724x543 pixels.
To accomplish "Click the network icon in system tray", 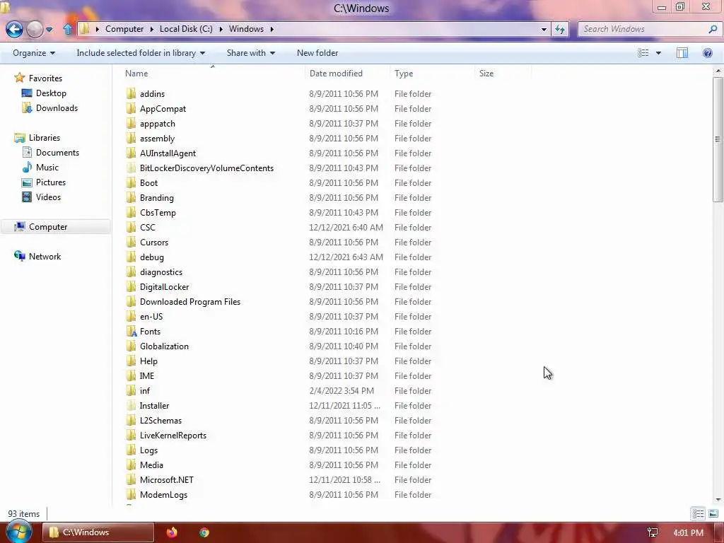I will pyautogui.click(x=653, y=532).
